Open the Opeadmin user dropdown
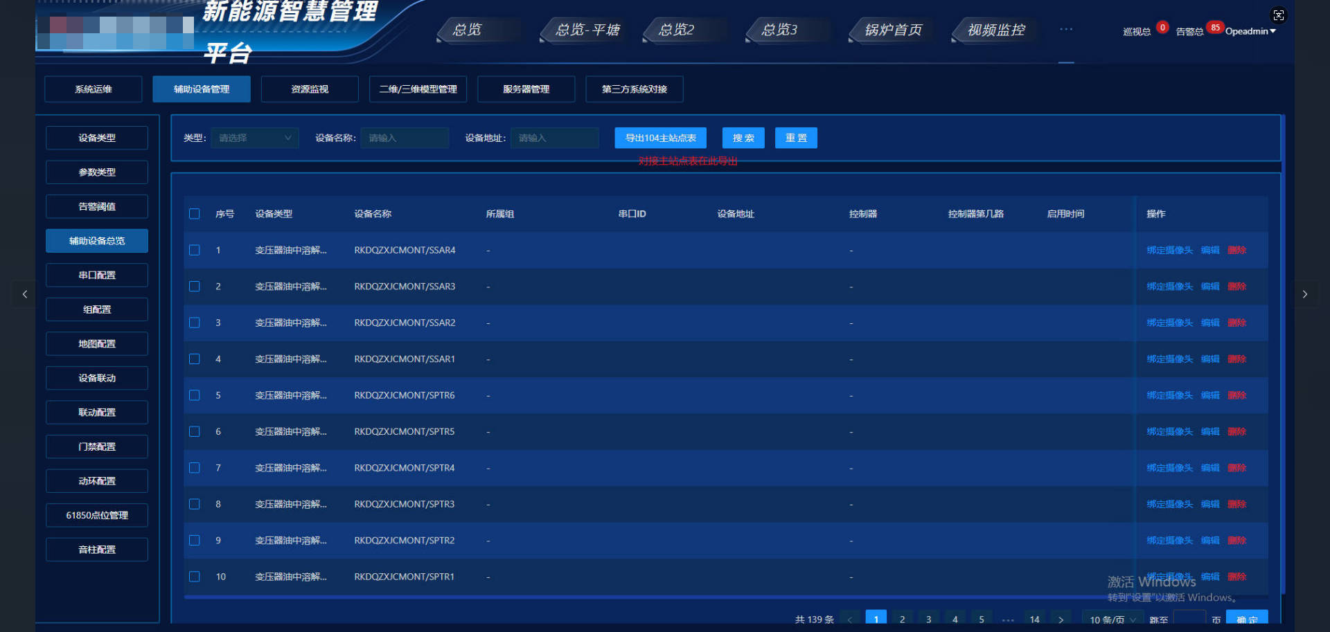This screenshot has width=1330, height=632. (x=1250, y=31)
